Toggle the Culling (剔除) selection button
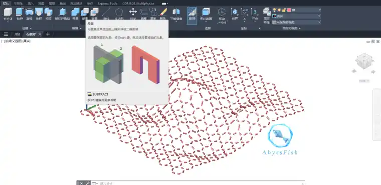The width and height of the screenshot is (381, 185). pyautogui.click(x=192, y=16)
